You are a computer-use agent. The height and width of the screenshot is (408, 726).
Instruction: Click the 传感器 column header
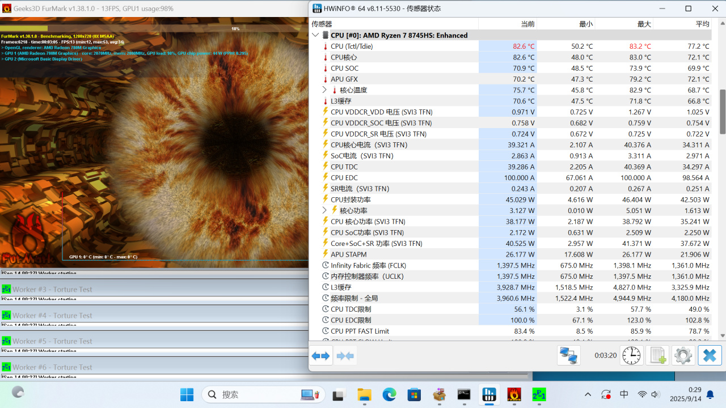tap(394, 24)
